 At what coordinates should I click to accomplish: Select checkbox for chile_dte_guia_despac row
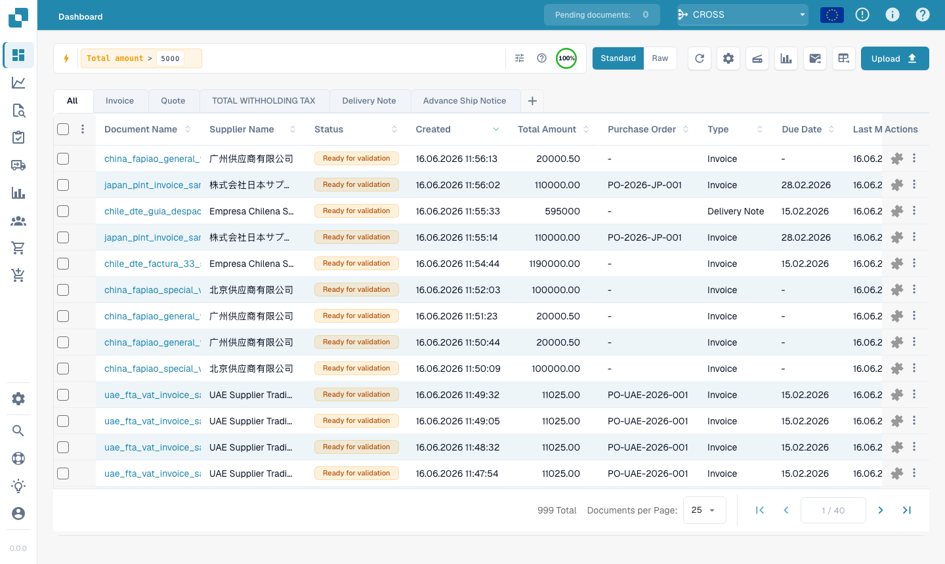coord(63,211)
